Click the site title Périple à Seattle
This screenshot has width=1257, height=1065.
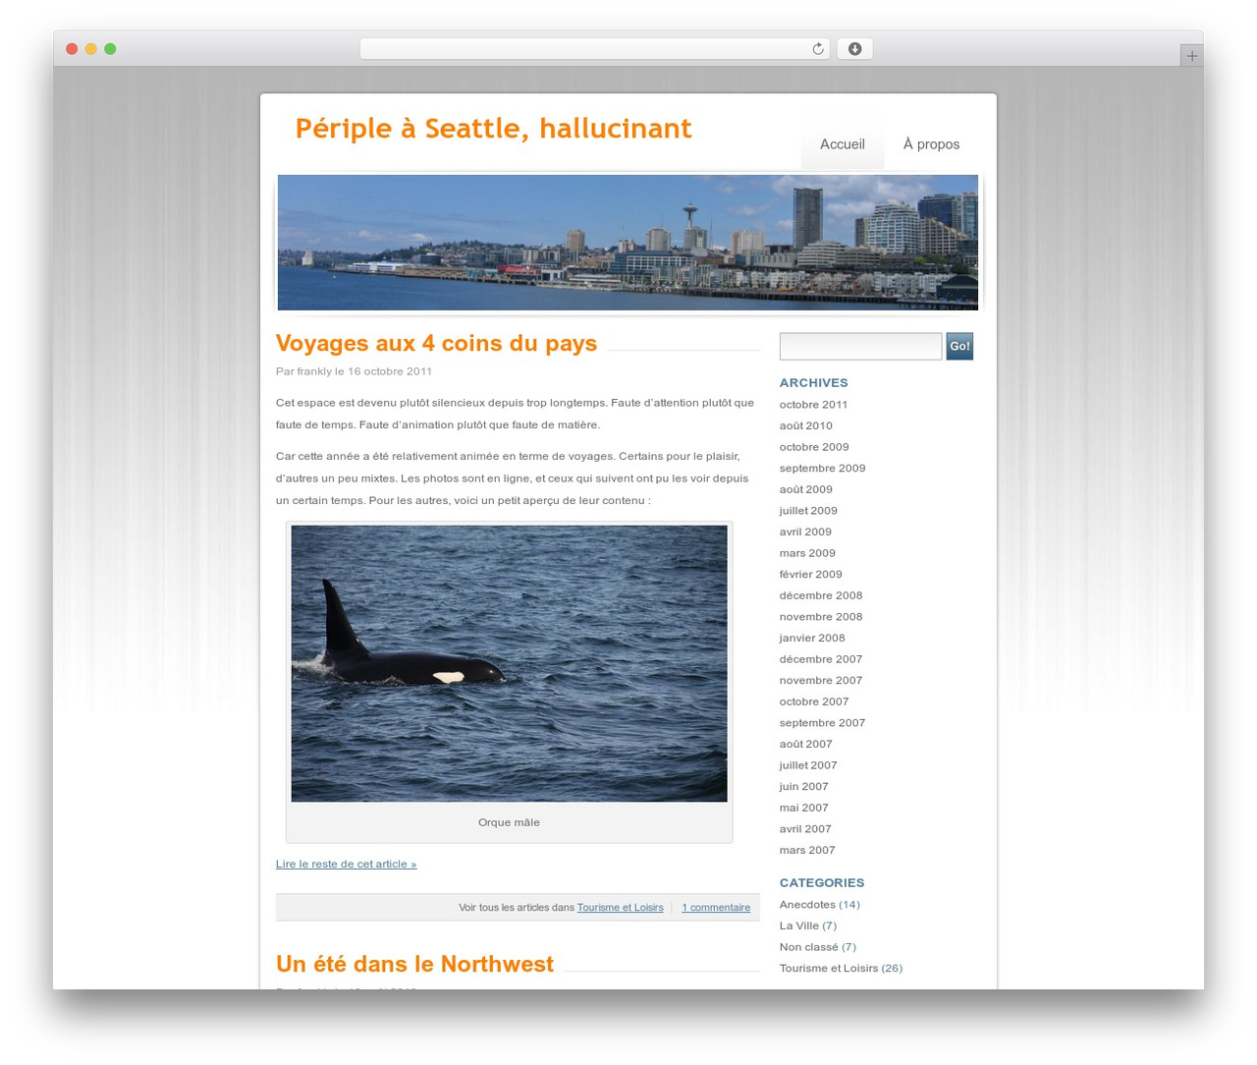[x=493, y=129]
